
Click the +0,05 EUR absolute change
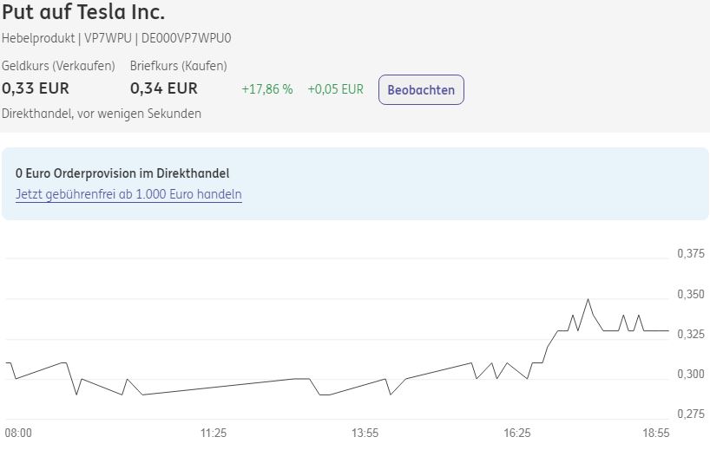(335, 89)
